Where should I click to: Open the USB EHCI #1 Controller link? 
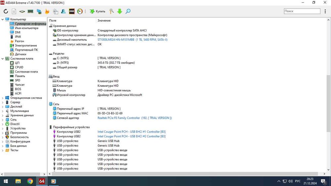tap(131, 132)
